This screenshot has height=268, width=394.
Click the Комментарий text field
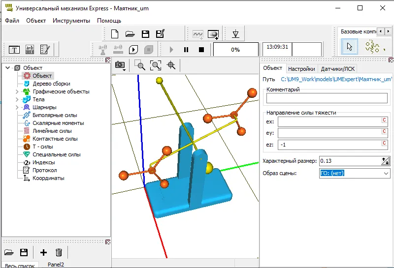coord(327,98)
